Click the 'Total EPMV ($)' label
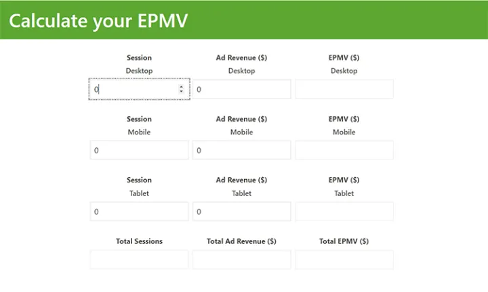Image resolution: width=488 pixels, height=292 pixels. tap(344, 241)
